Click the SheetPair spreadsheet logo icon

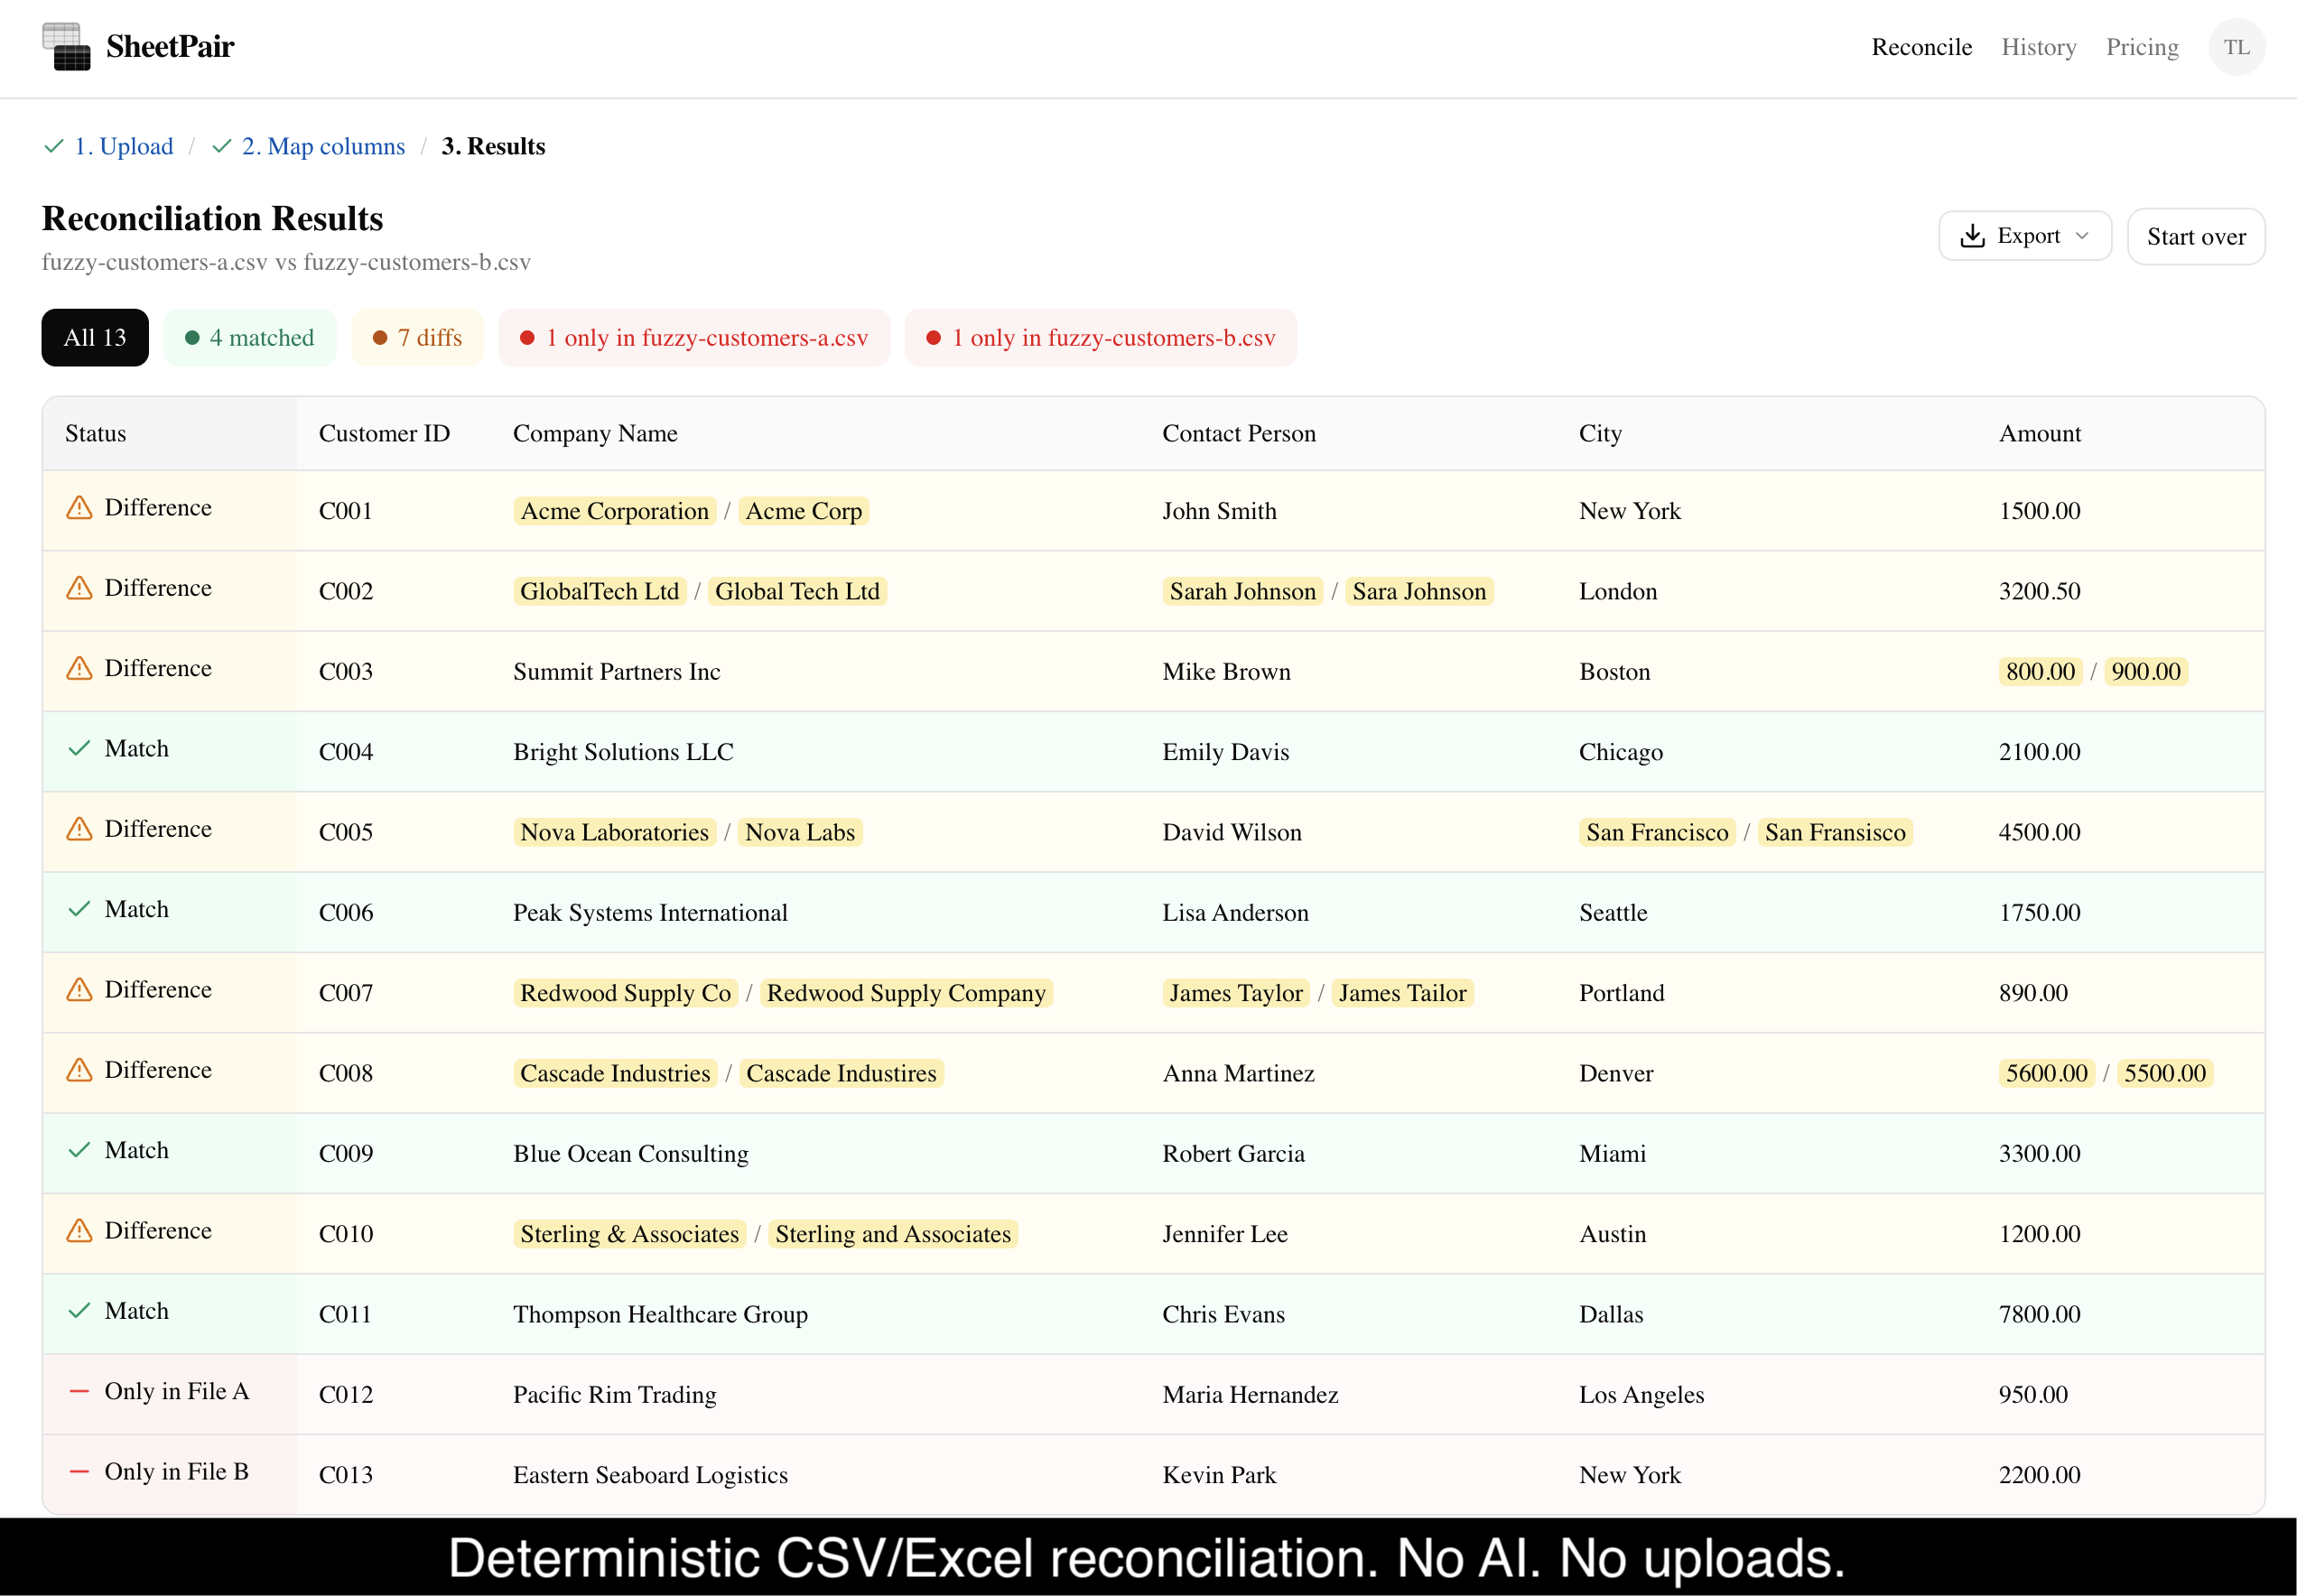(66, 47)
